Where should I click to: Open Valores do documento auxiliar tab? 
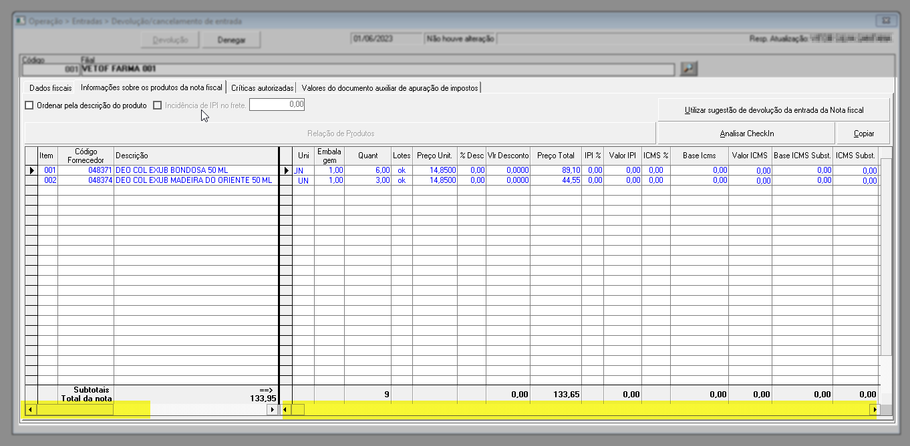point(390,88)
